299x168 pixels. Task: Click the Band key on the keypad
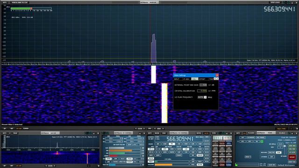click(222, 143)
